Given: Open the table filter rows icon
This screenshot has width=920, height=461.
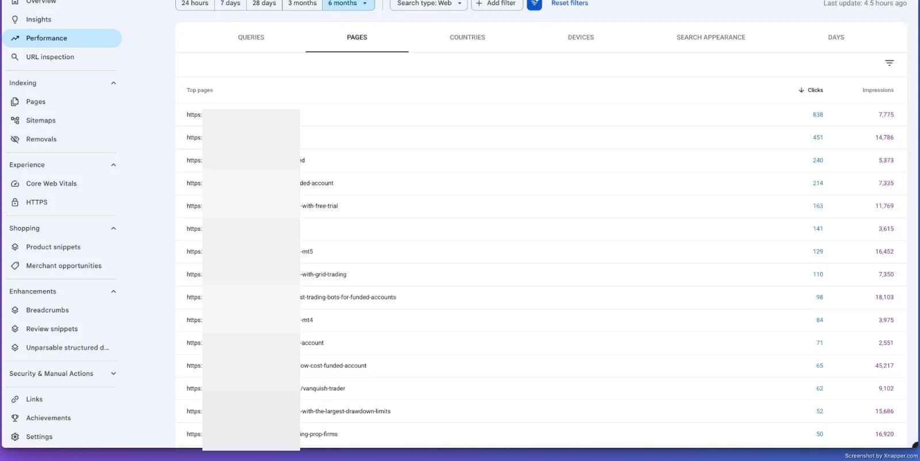Looking at the screenshot, I should pos(889,63).
